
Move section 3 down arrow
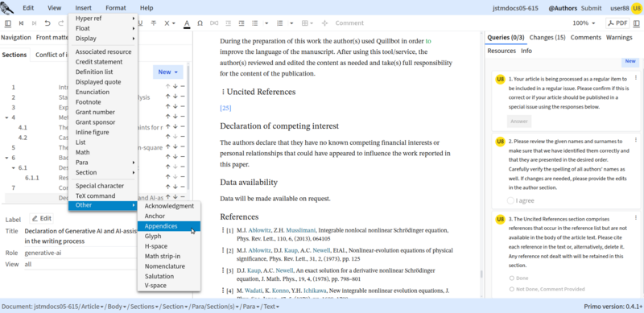coord(175,107)
